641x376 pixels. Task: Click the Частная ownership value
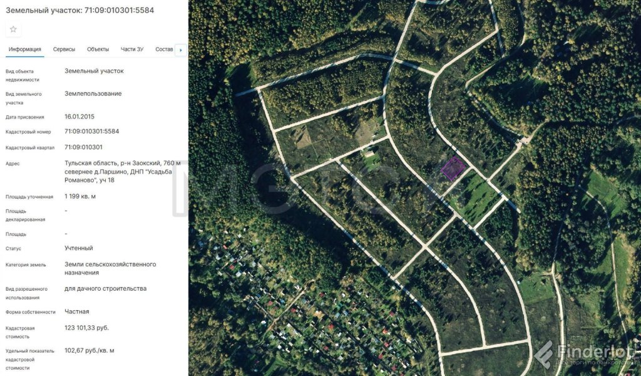77,311
